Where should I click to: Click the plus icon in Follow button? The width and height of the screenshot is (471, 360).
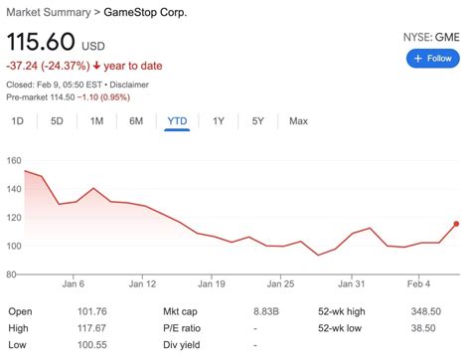[x=418, y=59]
